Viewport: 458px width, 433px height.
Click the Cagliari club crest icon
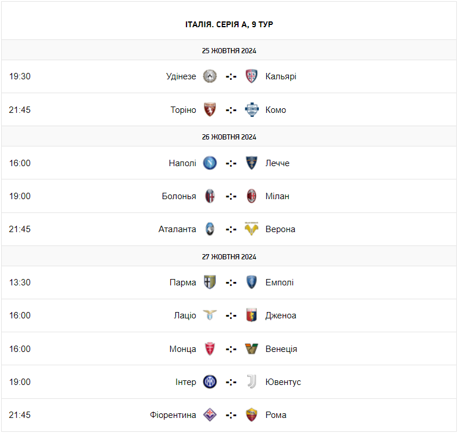tap(251, 76)
